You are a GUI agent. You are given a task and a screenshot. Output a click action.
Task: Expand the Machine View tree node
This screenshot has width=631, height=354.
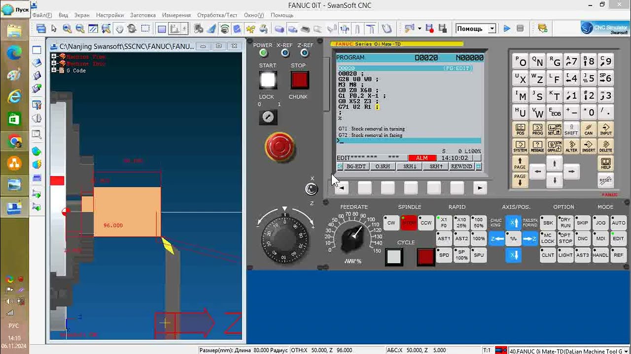[54, 57]
